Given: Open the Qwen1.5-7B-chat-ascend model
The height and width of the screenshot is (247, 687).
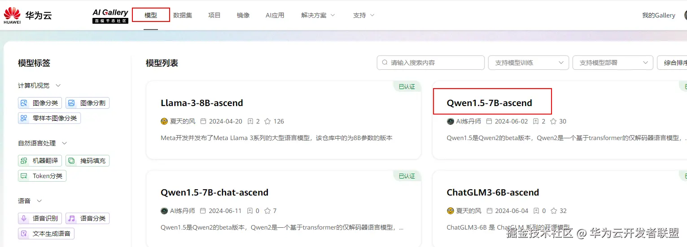Looking at the screenshot, I should tap(214, 192).
